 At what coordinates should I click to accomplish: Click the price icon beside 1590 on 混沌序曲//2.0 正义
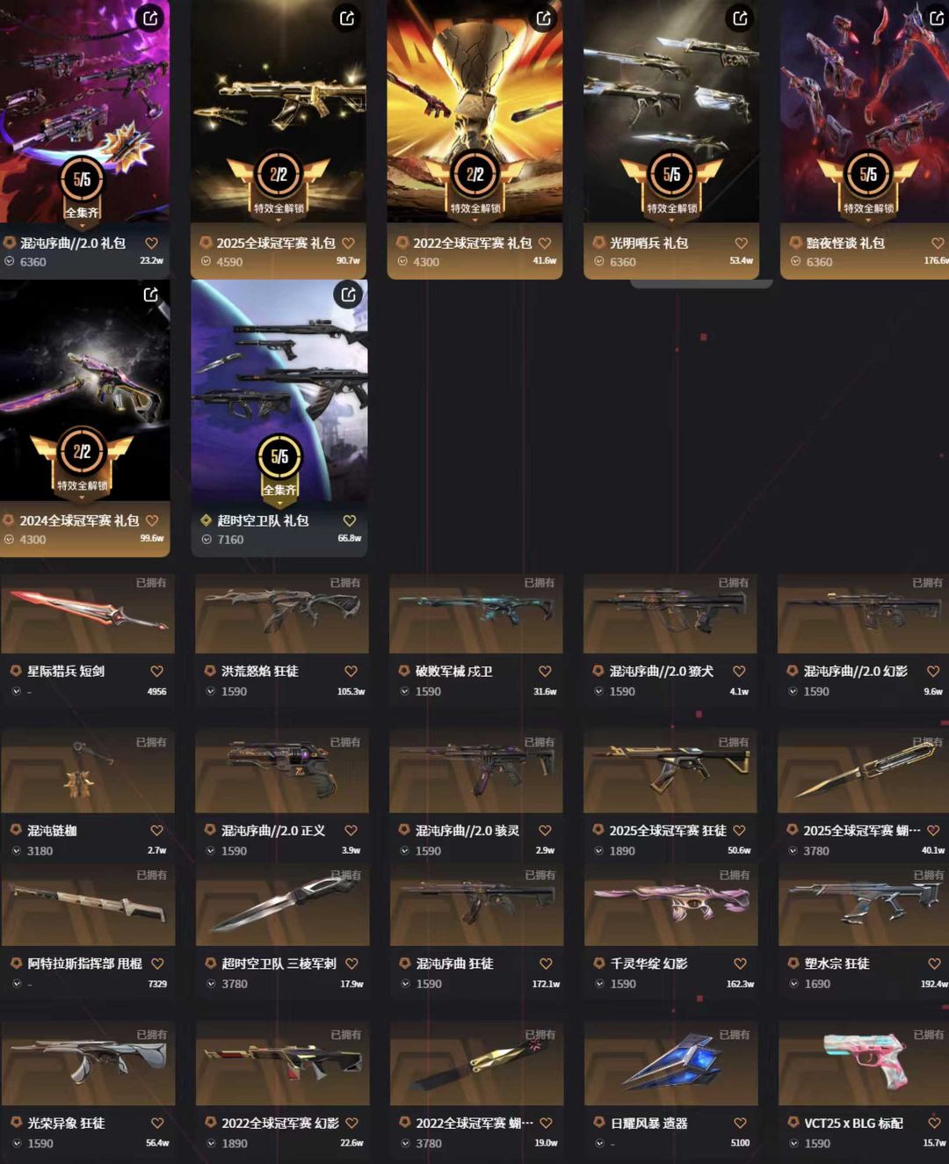point(210,851)
